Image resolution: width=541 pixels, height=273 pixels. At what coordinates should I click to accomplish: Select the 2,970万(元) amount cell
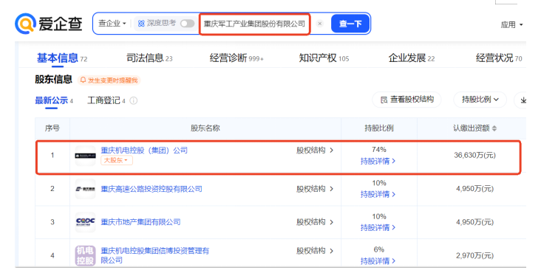click(x=474, y=255)
